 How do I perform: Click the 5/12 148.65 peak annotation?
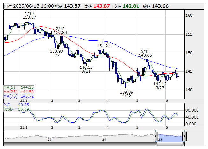(x=145, y=53)
